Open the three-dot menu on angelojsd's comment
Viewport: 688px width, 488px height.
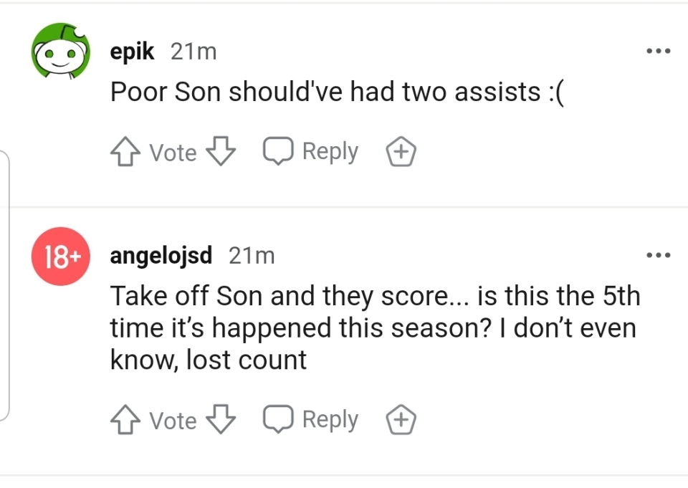pyautogui.click(x=658, y=255)
